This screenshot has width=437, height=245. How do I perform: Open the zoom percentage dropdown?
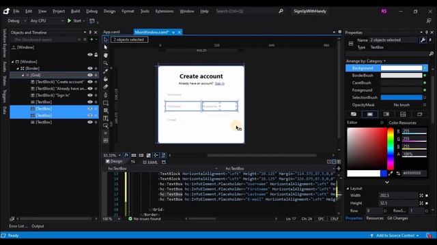pos(119,155)
